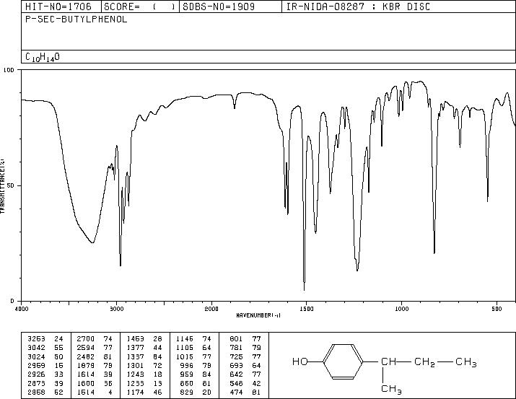Click the peak table entry 3042
The height and width of the screenshot is (399, 516).
point(36,348)
